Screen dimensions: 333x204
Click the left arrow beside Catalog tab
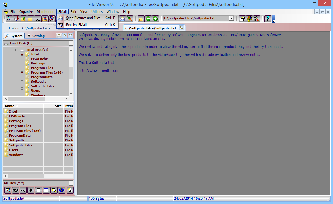pos(59,36)
